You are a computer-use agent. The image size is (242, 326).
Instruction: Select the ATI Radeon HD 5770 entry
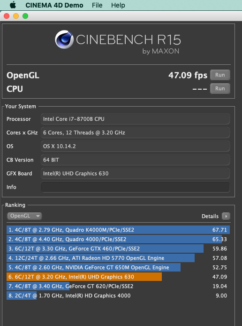pyautogui.click(x=118, y=258)
